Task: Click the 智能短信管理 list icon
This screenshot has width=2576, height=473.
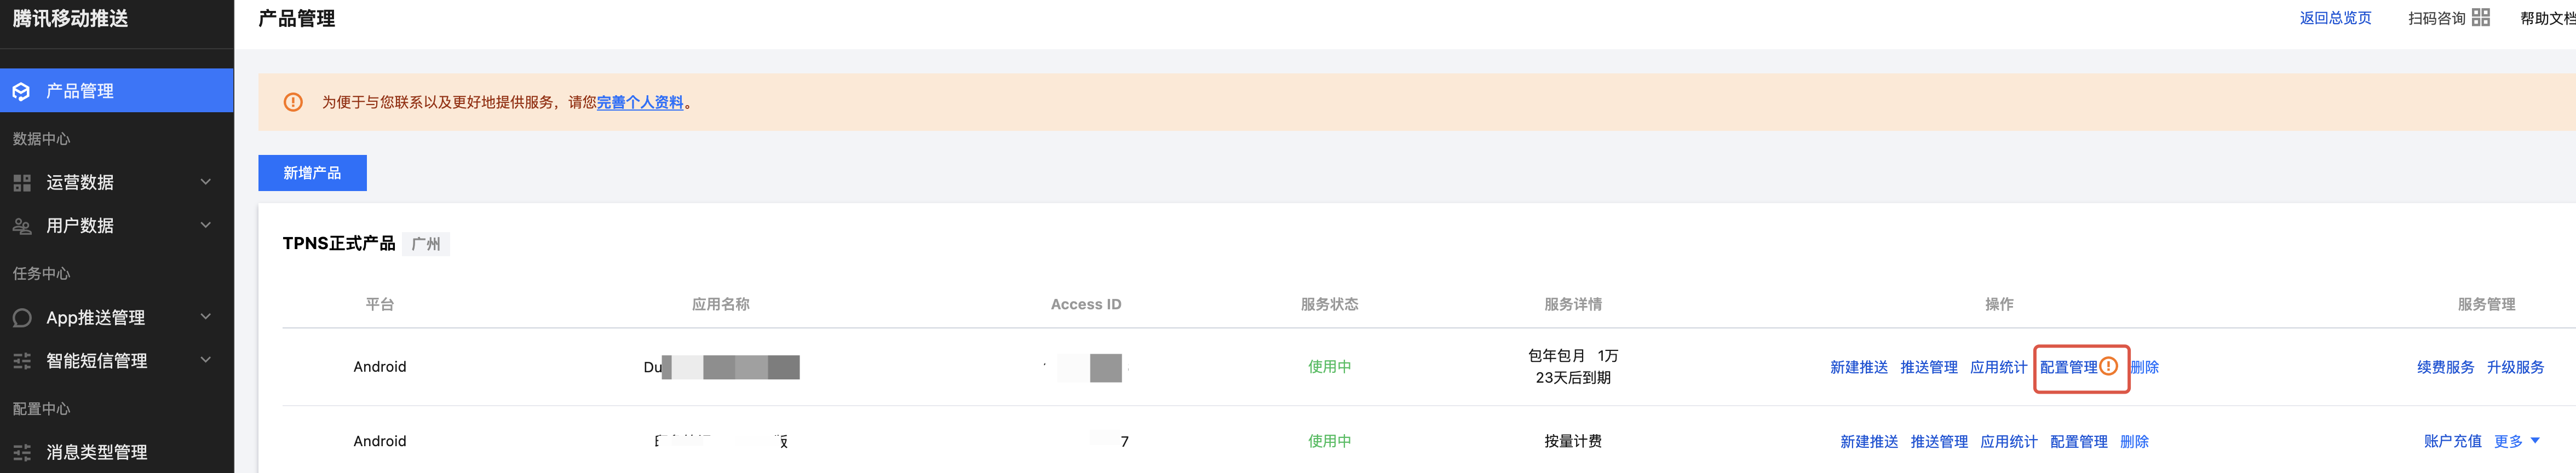Action: click(x=21, y=361)
